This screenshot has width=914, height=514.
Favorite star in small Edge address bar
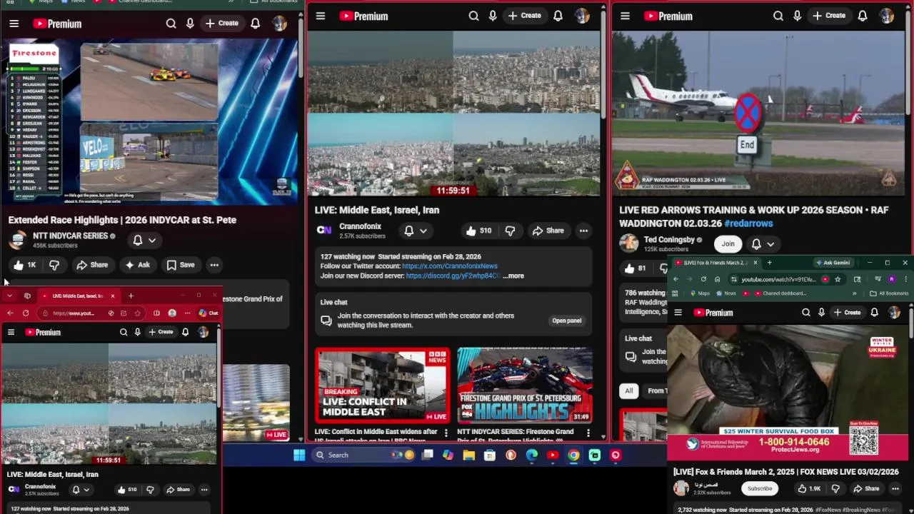pos(137,313)
